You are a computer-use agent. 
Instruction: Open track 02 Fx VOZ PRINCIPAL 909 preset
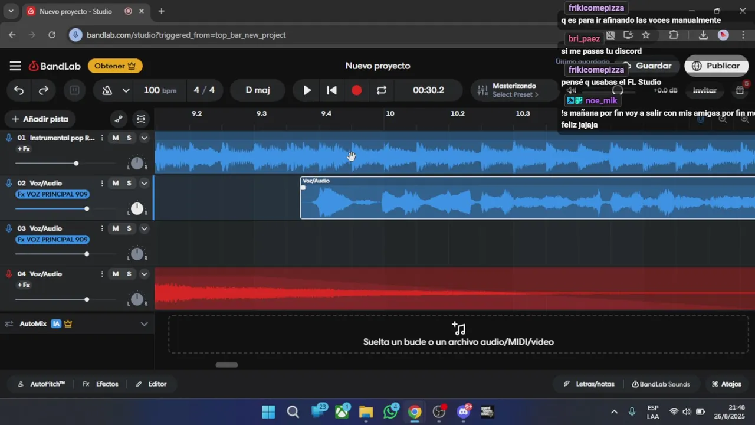point(52,194)
